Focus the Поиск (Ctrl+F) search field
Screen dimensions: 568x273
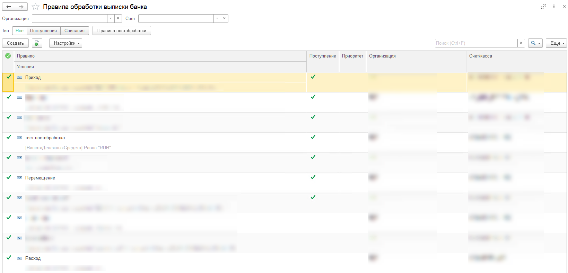[x=476, y=43]
